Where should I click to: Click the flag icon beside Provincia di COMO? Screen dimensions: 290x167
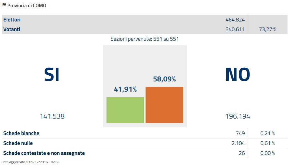(4, 5)
